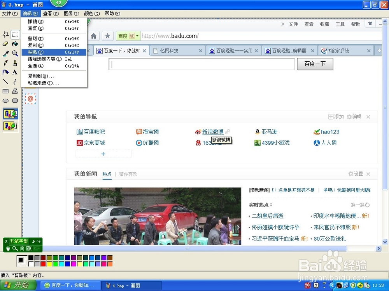Choose the straight Line tool
Screen dimensions: 389x291
pos(6,81)
